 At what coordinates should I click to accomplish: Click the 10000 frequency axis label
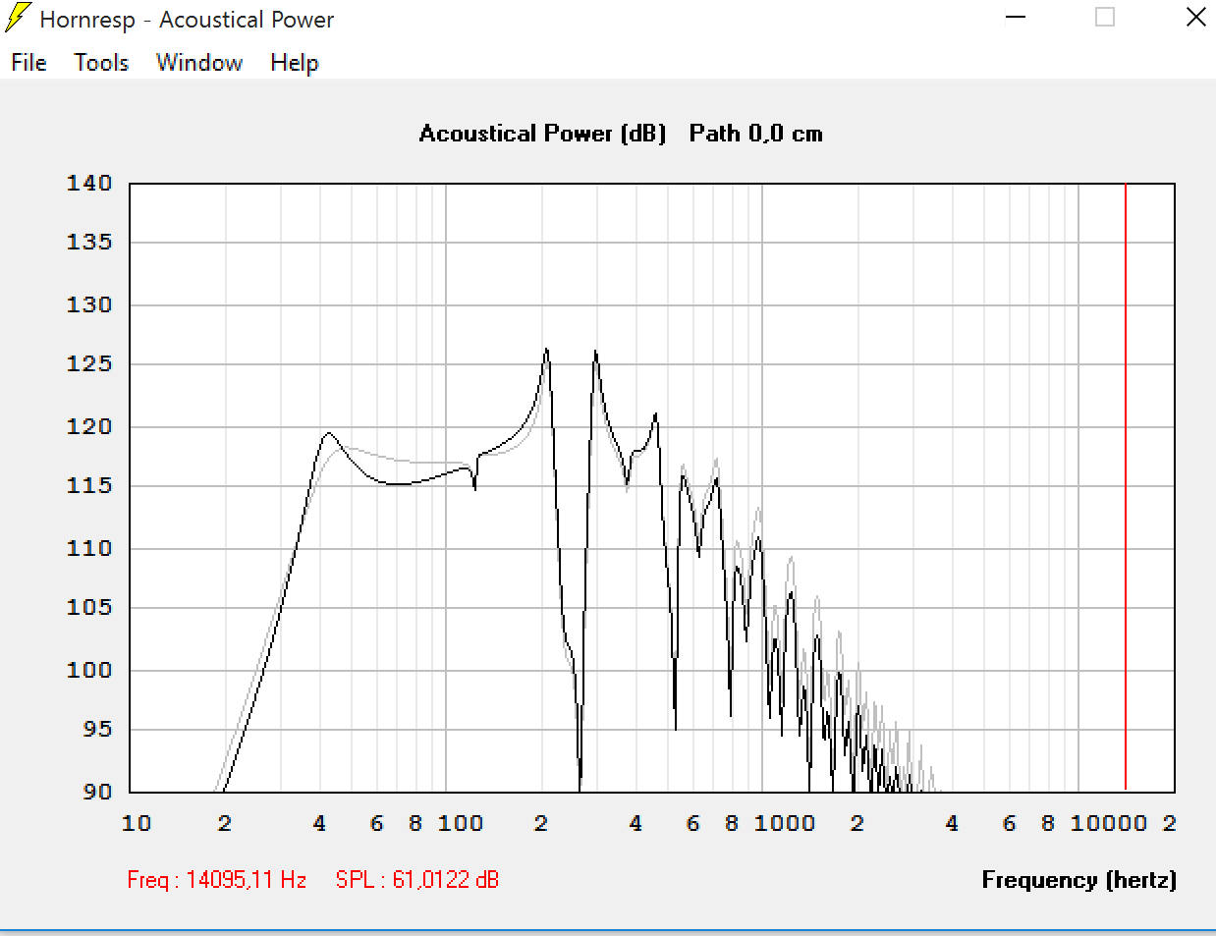pos(1108,823)
